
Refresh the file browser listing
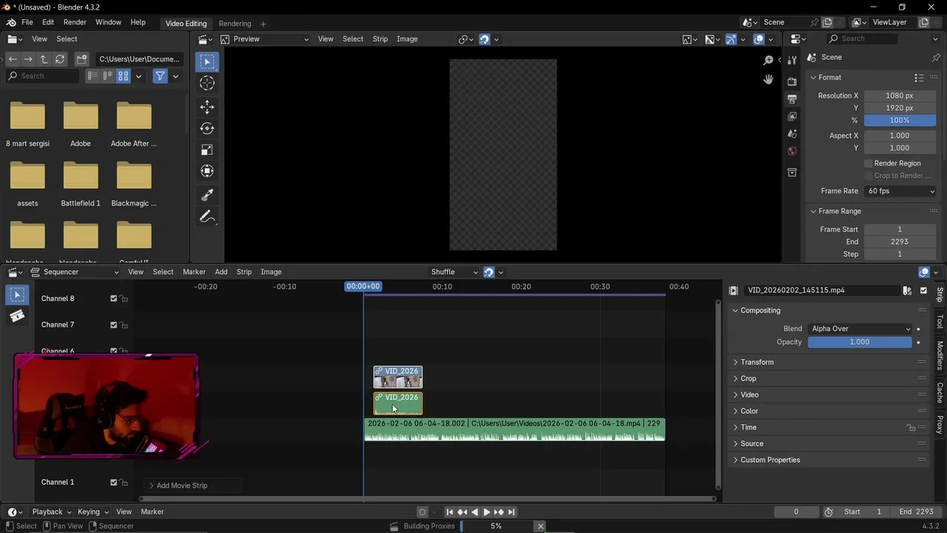coord(60,58)
